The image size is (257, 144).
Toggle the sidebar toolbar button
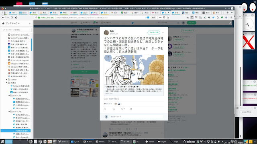pyautogui.click(x=192, y=18)
